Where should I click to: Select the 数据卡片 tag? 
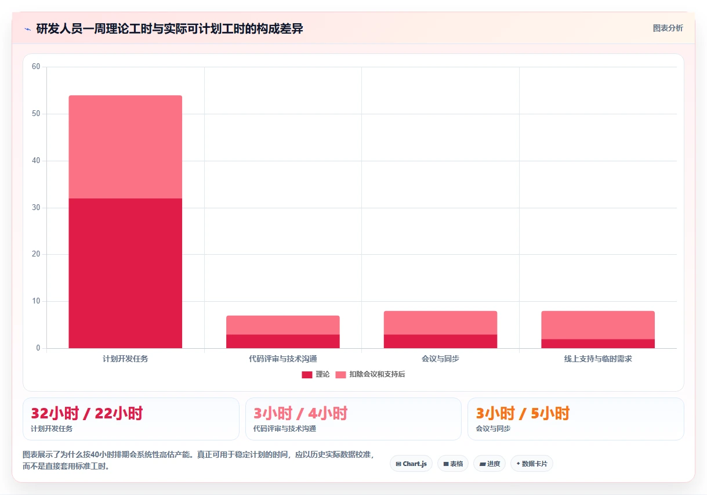[x=532, y=464]
